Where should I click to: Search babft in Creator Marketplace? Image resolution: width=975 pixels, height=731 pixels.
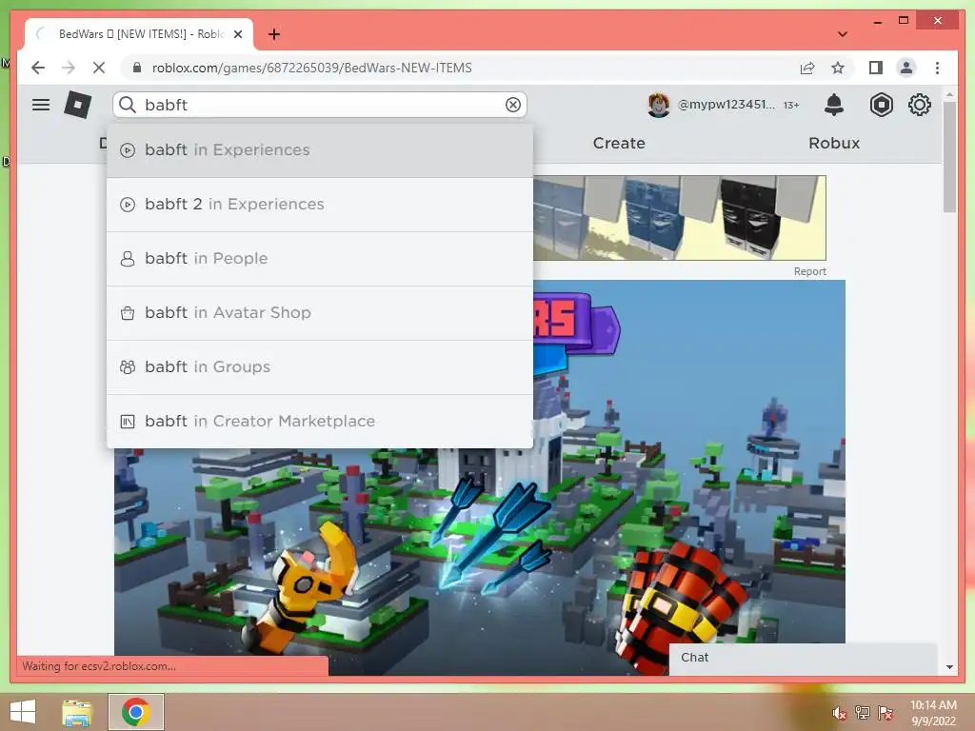[320, 422]
